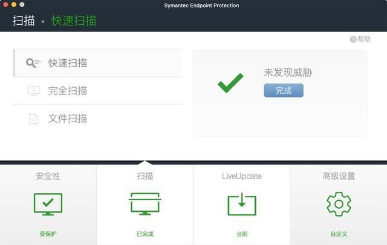Click the LiveUpdate download icon

(x=242, y=204)
